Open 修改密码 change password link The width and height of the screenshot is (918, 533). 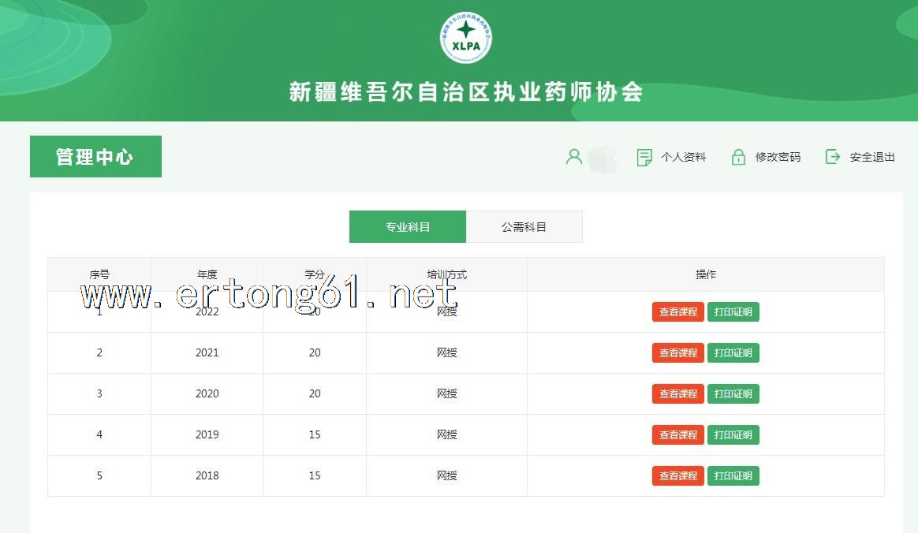click(778, 157)
